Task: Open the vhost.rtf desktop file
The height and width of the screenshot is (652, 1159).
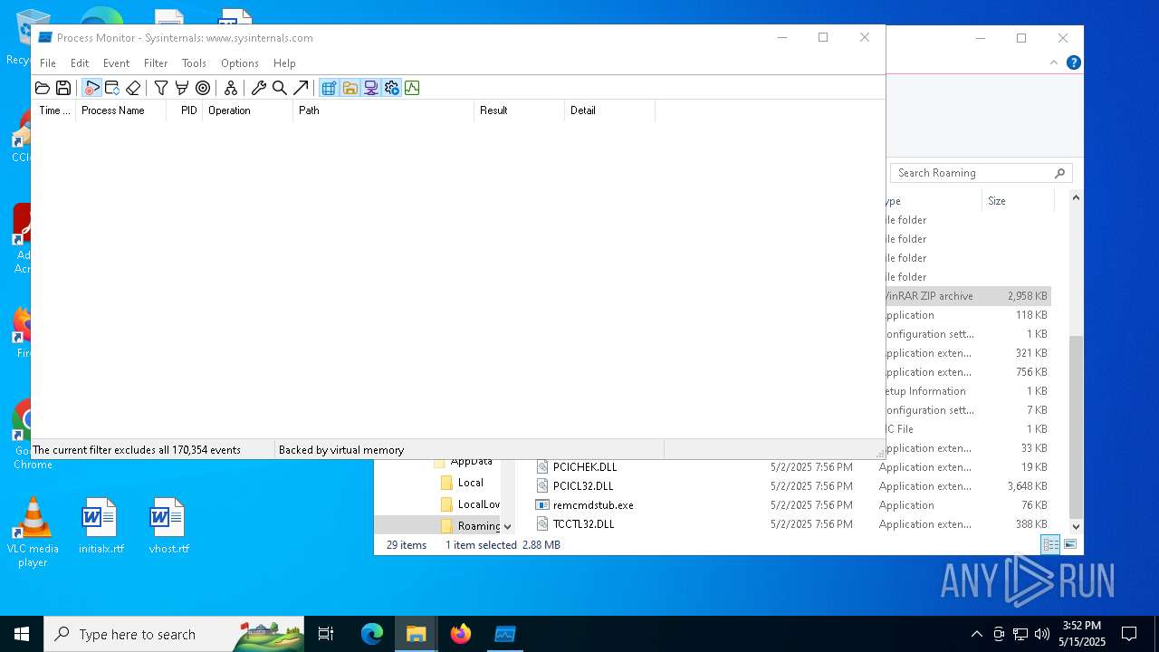Action: 168,526
